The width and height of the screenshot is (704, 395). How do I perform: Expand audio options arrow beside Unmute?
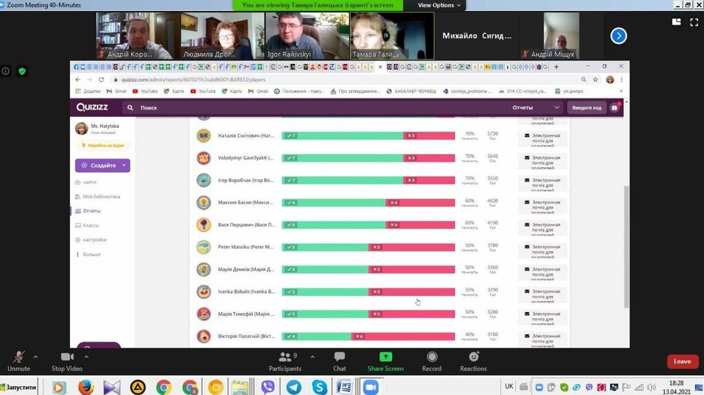(x=35, y=357)
